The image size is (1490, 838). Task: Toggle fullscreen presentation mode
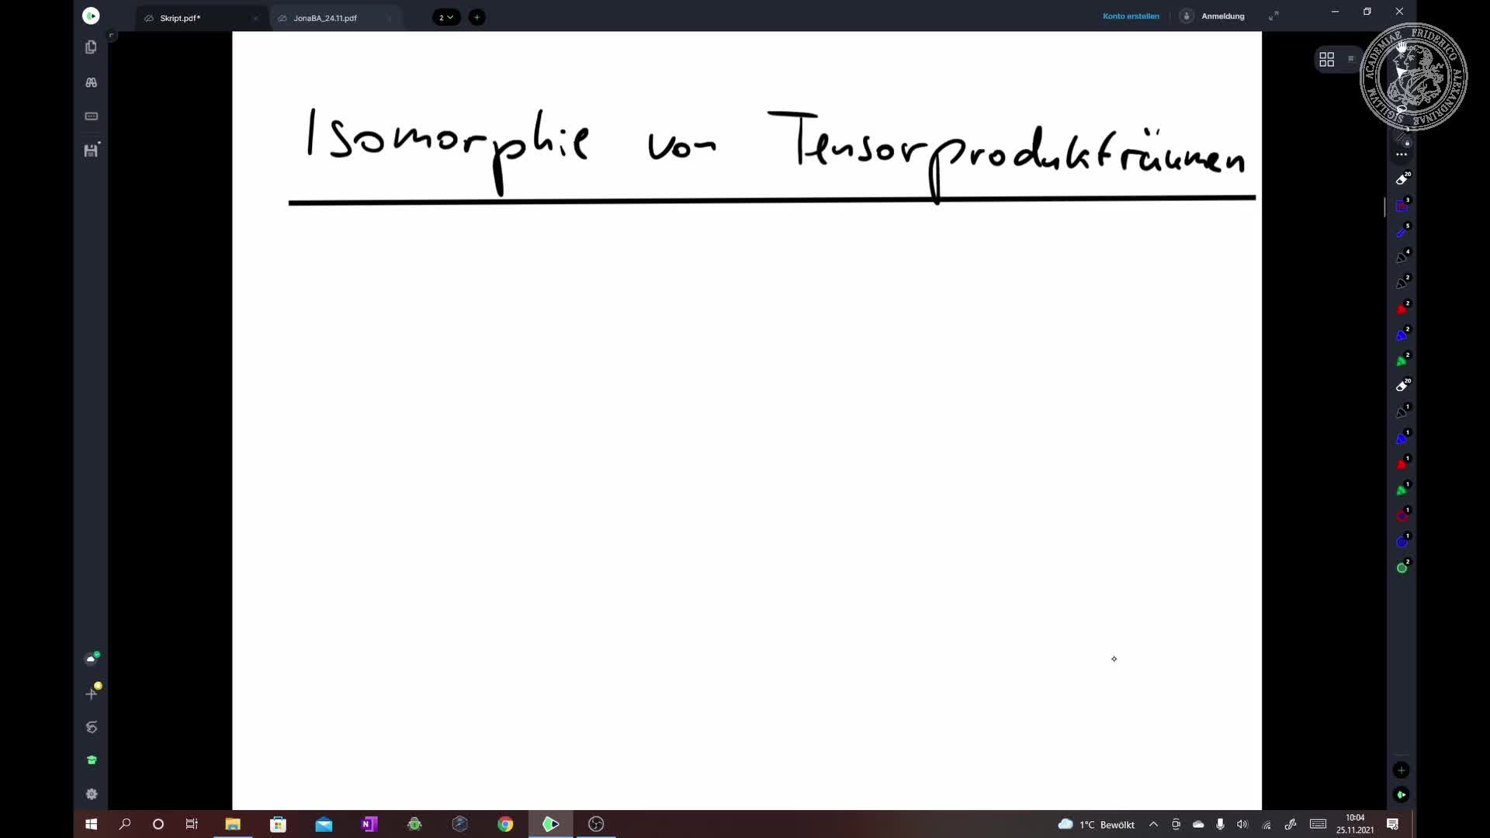[1274, 15]
